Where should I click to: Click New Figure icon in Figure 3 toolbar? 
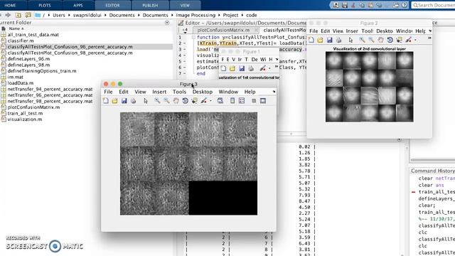point(106,101)
